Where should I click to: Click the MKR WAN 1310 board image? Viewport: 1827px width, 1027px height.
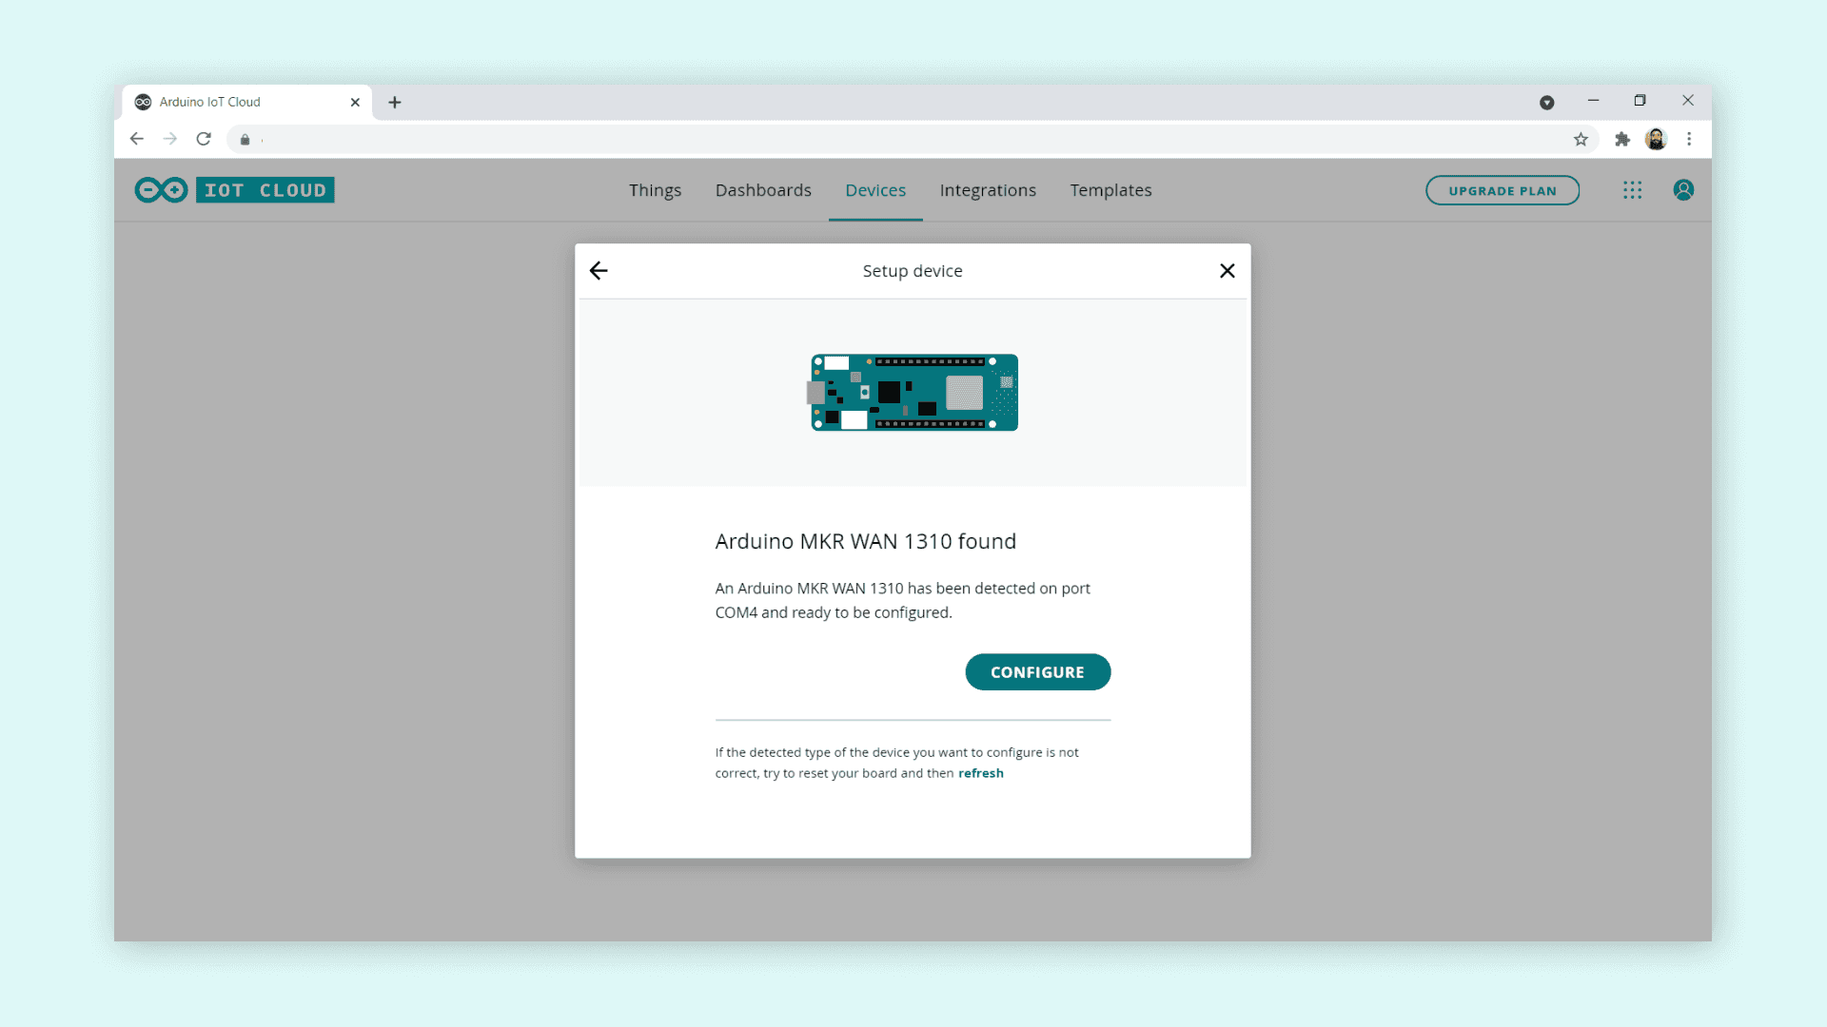(x=913, y=393)
